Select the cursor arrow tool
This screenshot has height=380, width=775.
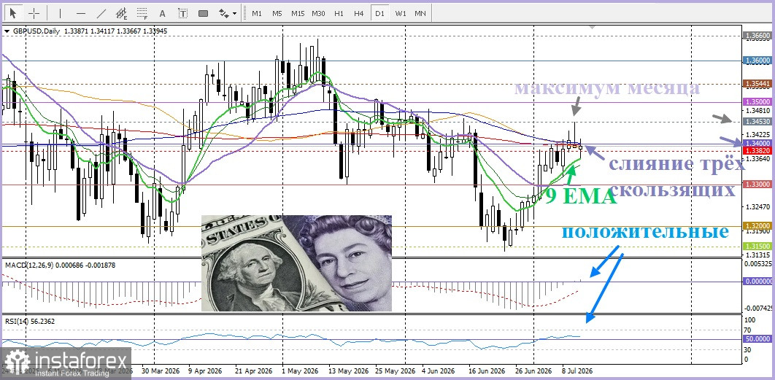click(13, 13)
